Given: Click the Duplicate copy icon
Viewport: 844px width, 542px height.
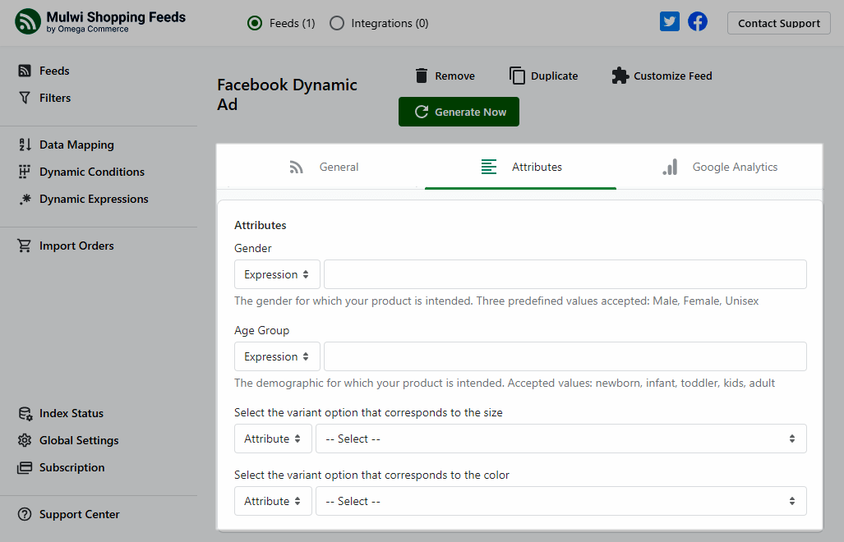Looking at the screenshot, I should click(x=517, y=76).
